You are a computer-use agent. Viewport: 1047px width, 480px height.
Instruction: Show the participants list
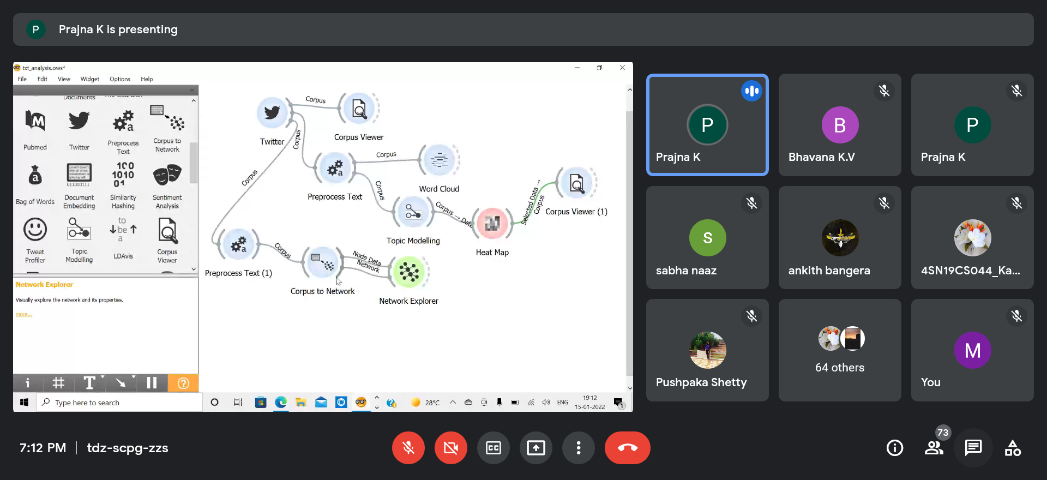[x=934, y=448]
